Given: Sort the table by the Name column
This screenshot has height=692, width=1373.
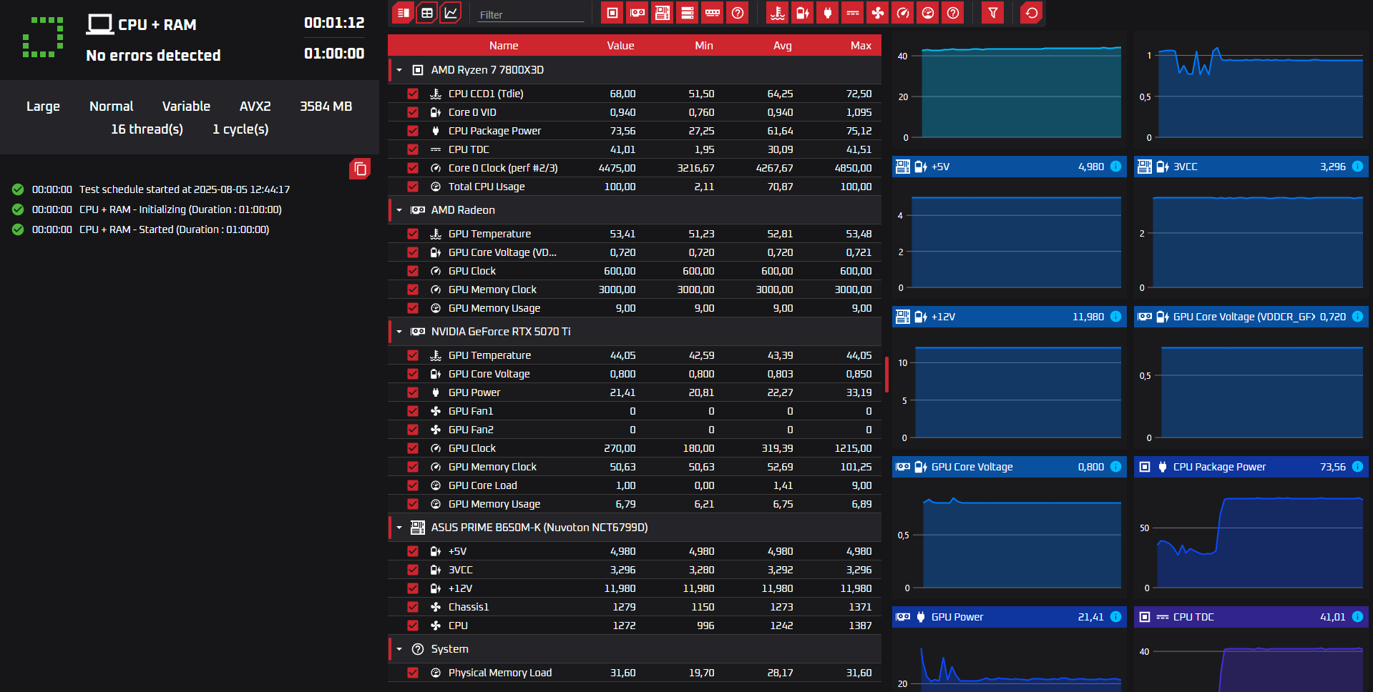Looking at the screenshot, I should 504,46.
